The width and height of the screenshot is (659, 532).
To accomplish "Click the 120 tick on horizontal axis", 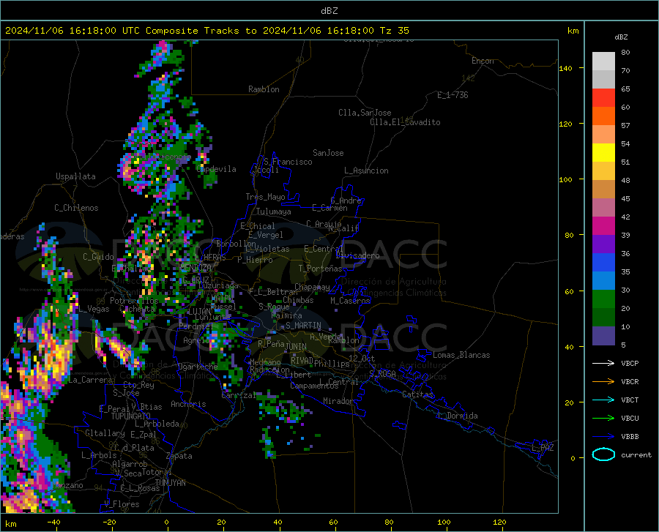I will tap(499, 522).
